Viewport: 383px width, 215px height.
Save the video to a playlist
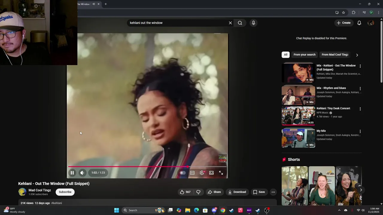pos(259,192)
